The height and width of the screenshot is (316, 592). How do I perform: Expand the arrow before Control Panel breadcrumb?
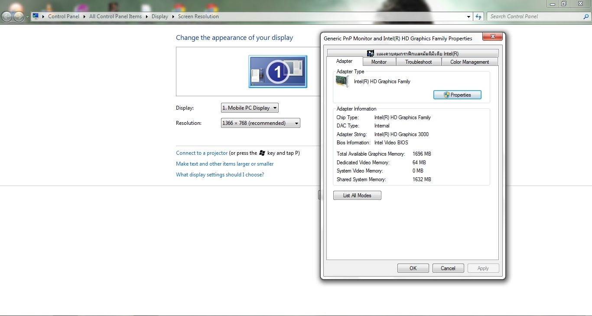[x=43, y=16]
